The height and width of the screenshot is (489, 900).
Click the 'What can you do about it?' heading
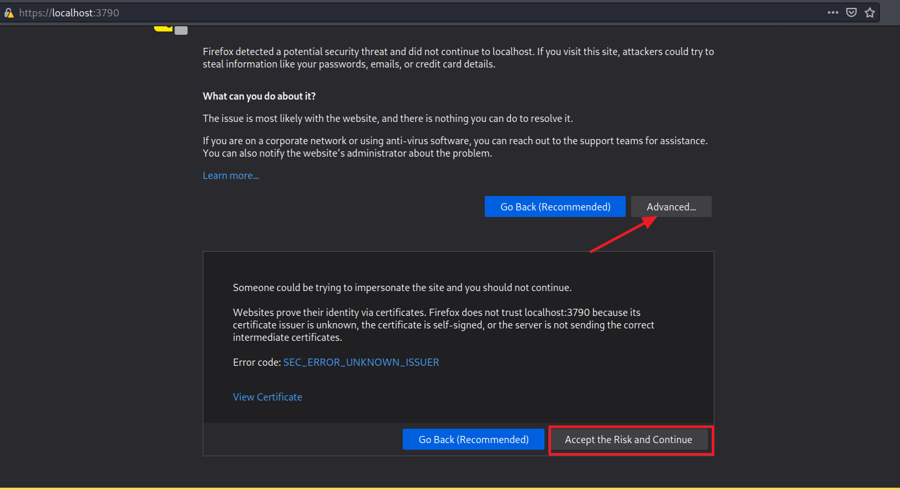click(x=259, y=96)
